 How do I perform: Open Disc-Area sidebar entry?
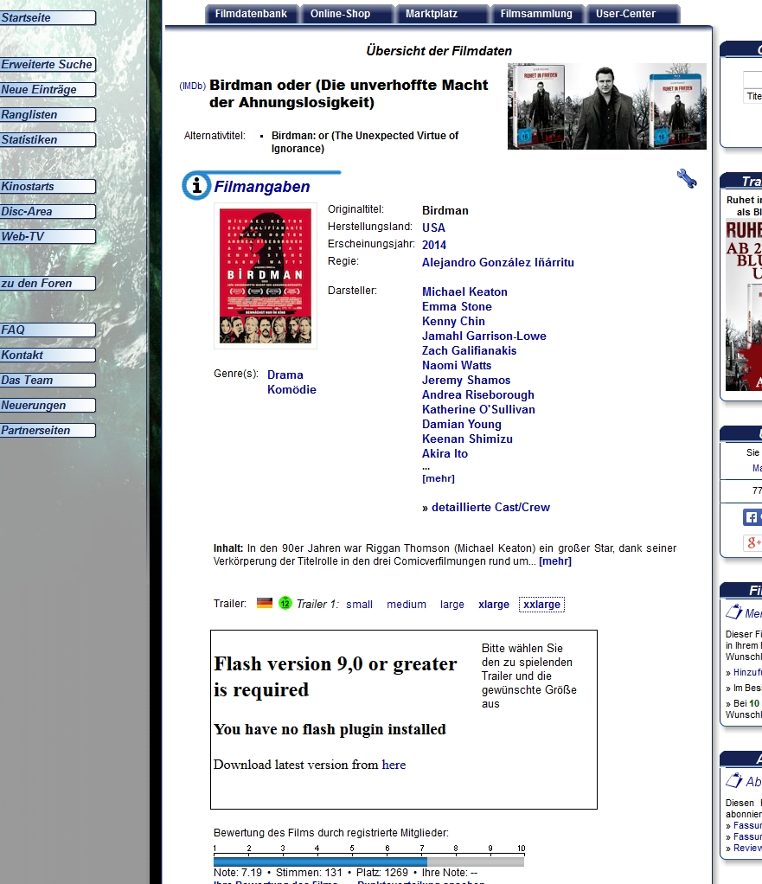pos(48,211)
